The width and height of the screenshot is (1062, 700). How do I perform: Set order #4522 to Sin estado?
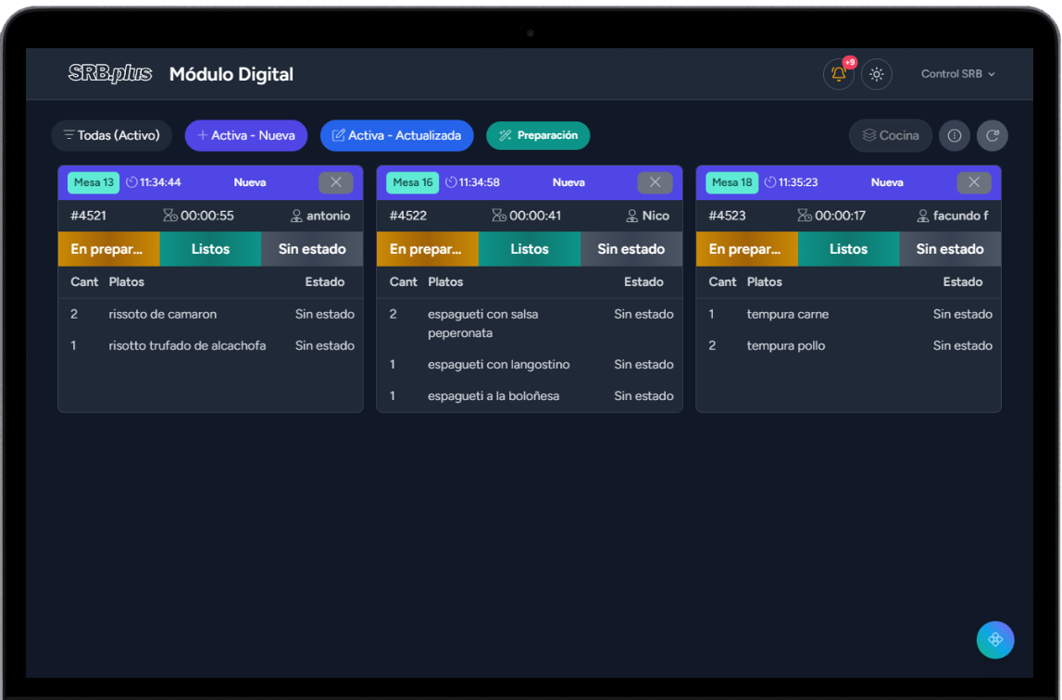(x=631, y=249)
